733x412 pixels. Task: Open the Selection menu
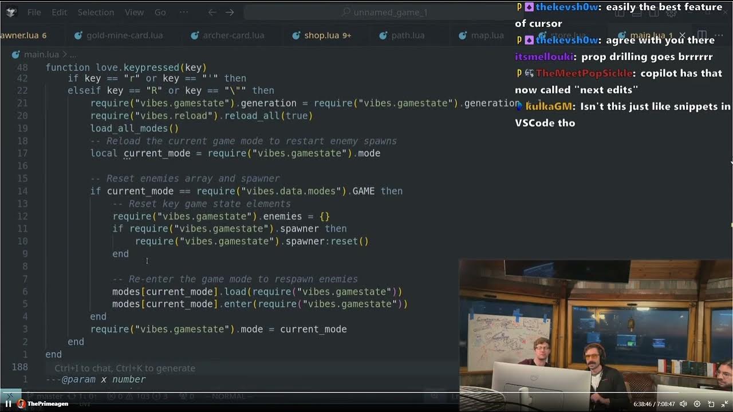click(96, 12)
